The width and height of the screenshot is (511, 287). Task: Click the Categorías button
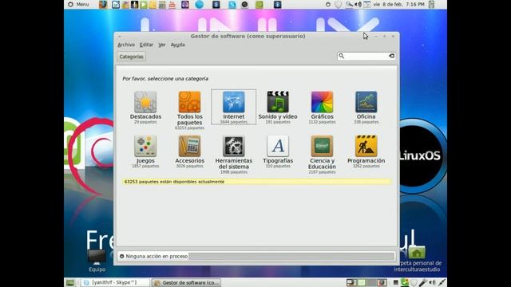pyautogui.click(x=131, y=57)
